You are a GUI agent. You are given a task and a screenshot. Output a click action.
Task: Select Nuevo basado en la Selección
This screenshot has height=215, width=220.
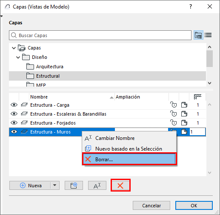(129, 149)
